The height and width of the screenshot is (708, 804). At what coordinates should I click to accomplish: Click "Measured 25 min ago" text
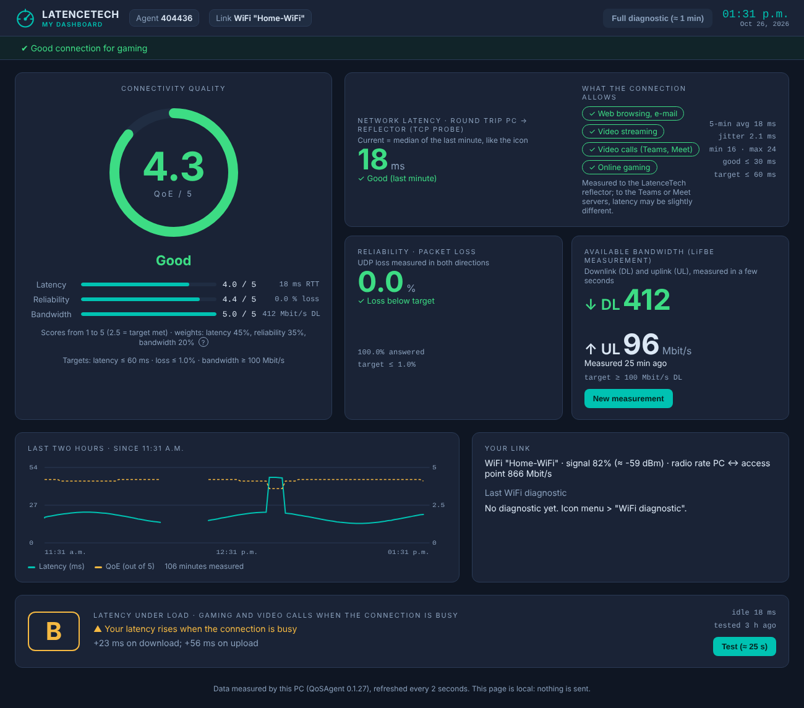[x=625, y=364]
